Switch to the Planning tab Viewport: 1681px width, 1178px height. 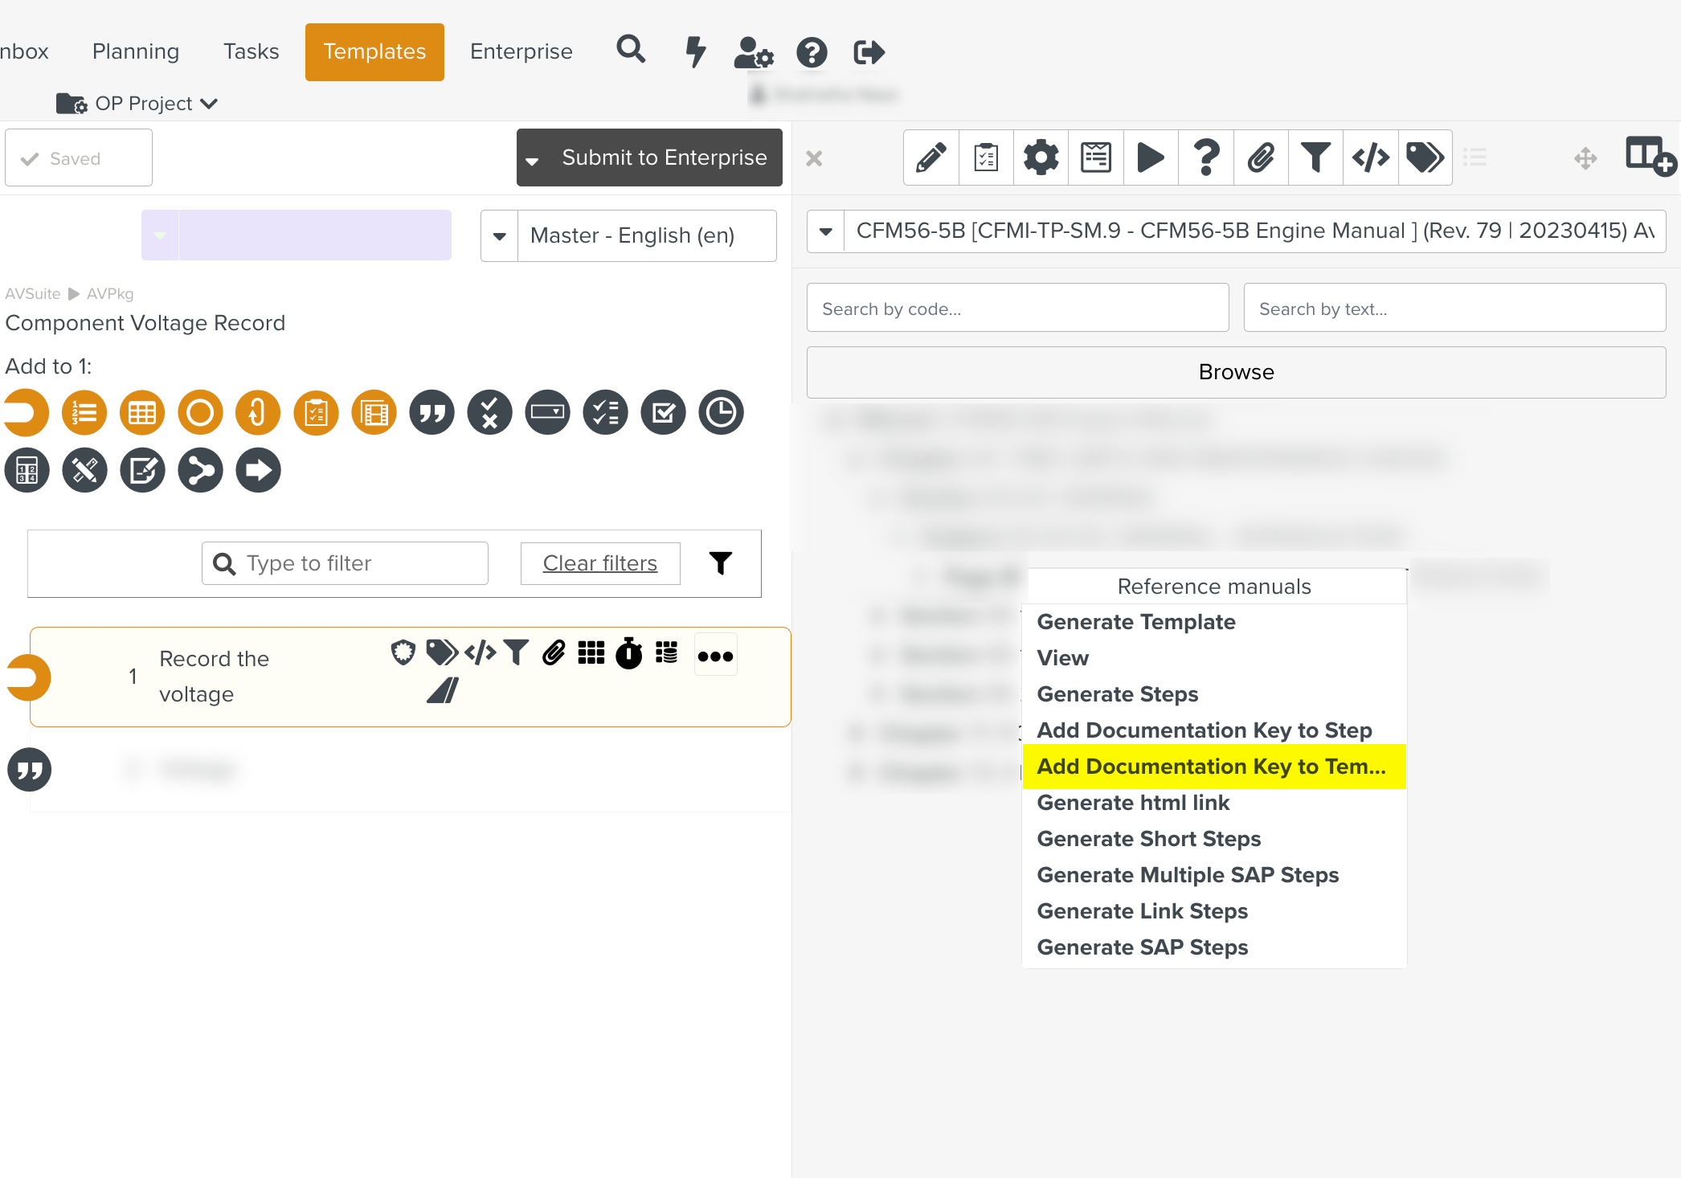coord(136,52)
